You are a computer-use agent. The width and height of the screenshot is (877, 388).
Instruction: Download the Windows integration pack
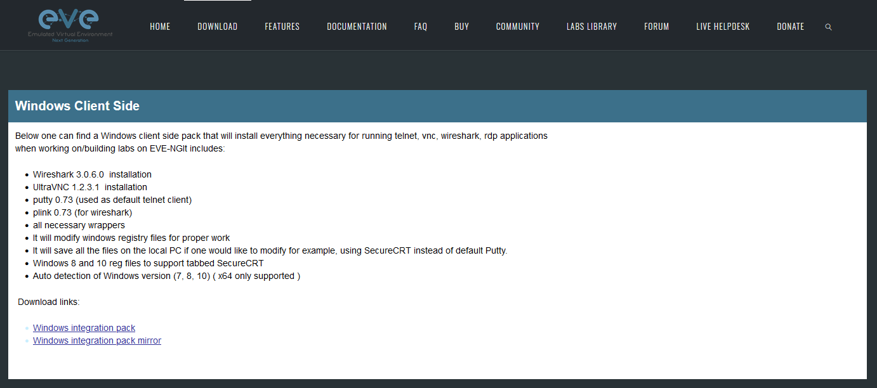pos(84,328)
